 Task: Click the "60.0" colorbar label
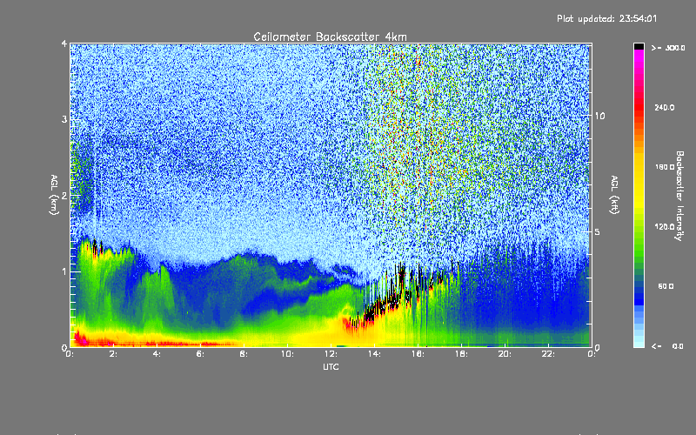click(x=666, y=286)
